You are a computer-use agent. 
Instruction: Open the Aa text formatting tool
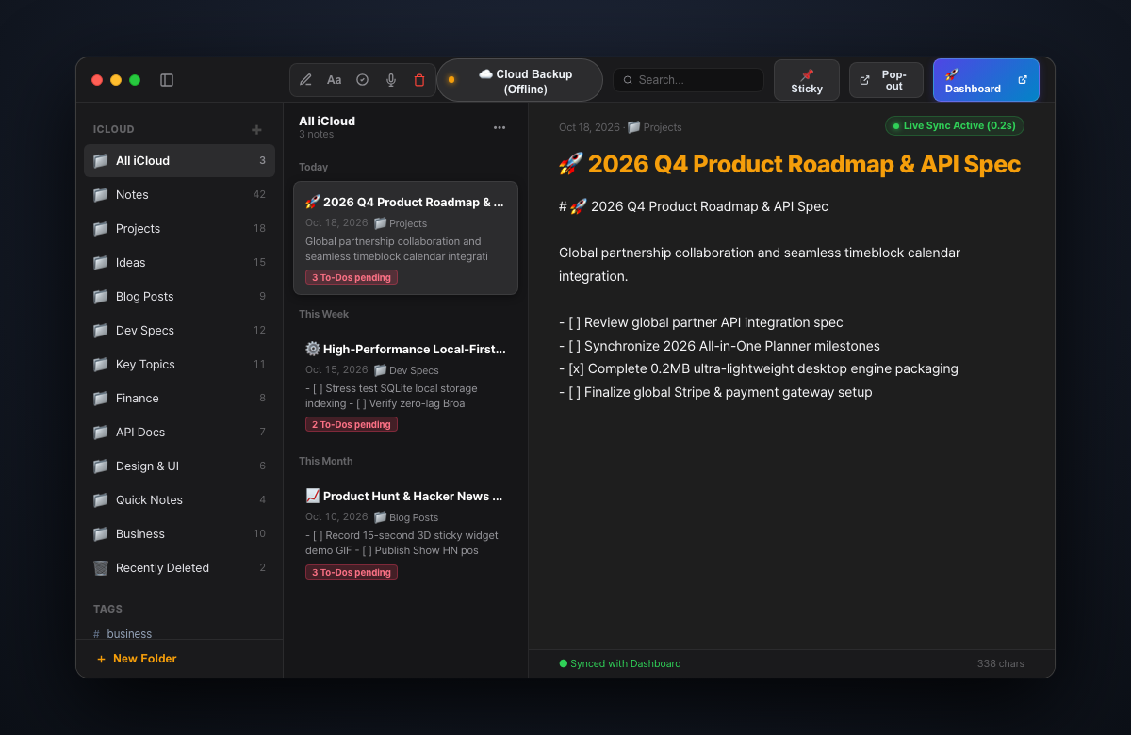[x=334, y=80]
